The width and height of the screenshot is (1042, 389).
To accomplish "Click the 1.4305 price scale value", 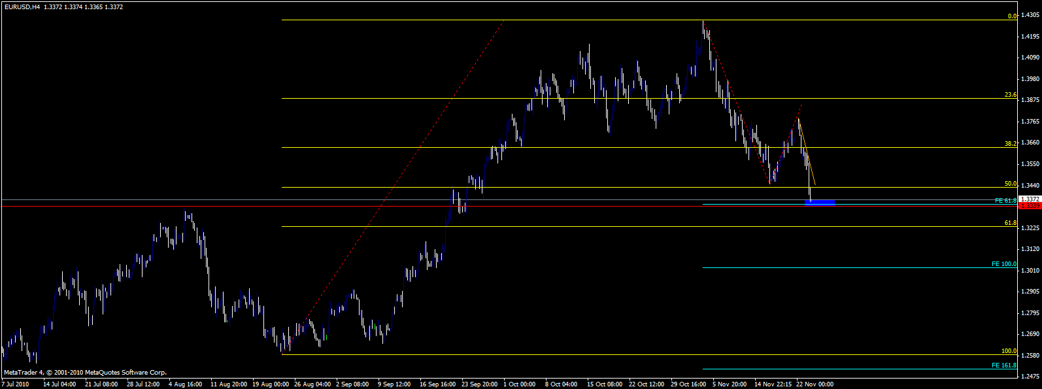I will [x=1030, y=16].
